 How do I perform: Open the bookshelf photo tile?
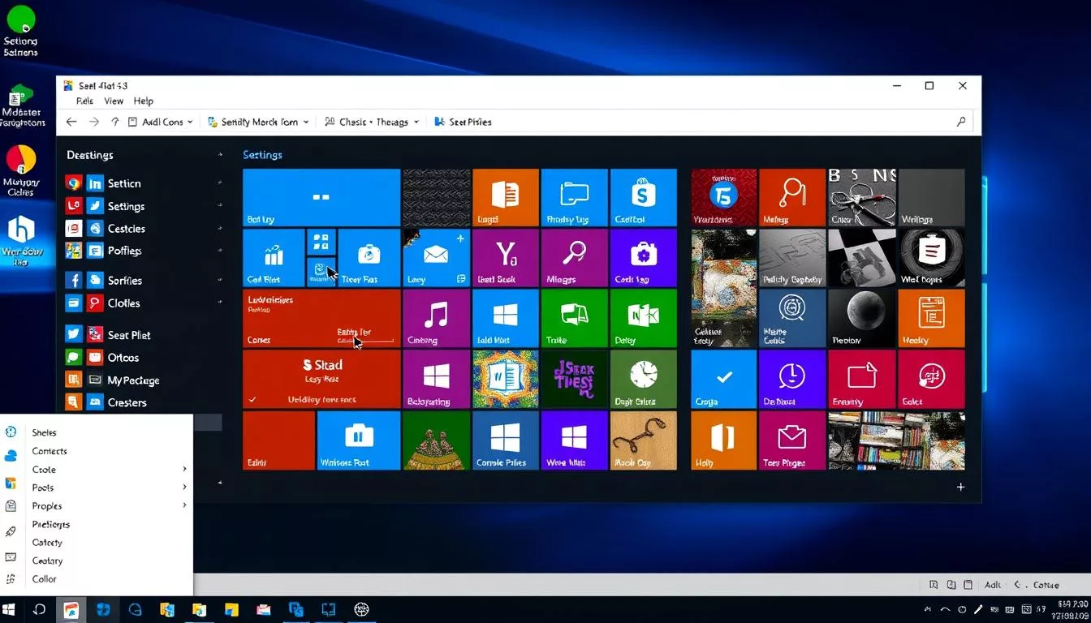897,440
